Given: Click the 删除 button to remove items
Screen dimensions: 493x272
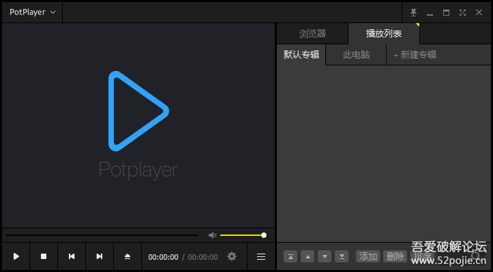Looking at the screenshot, I should click(x=395, y=256).
